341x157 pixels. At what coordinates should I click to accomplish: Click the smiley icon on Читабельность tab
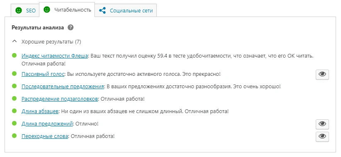47,10
